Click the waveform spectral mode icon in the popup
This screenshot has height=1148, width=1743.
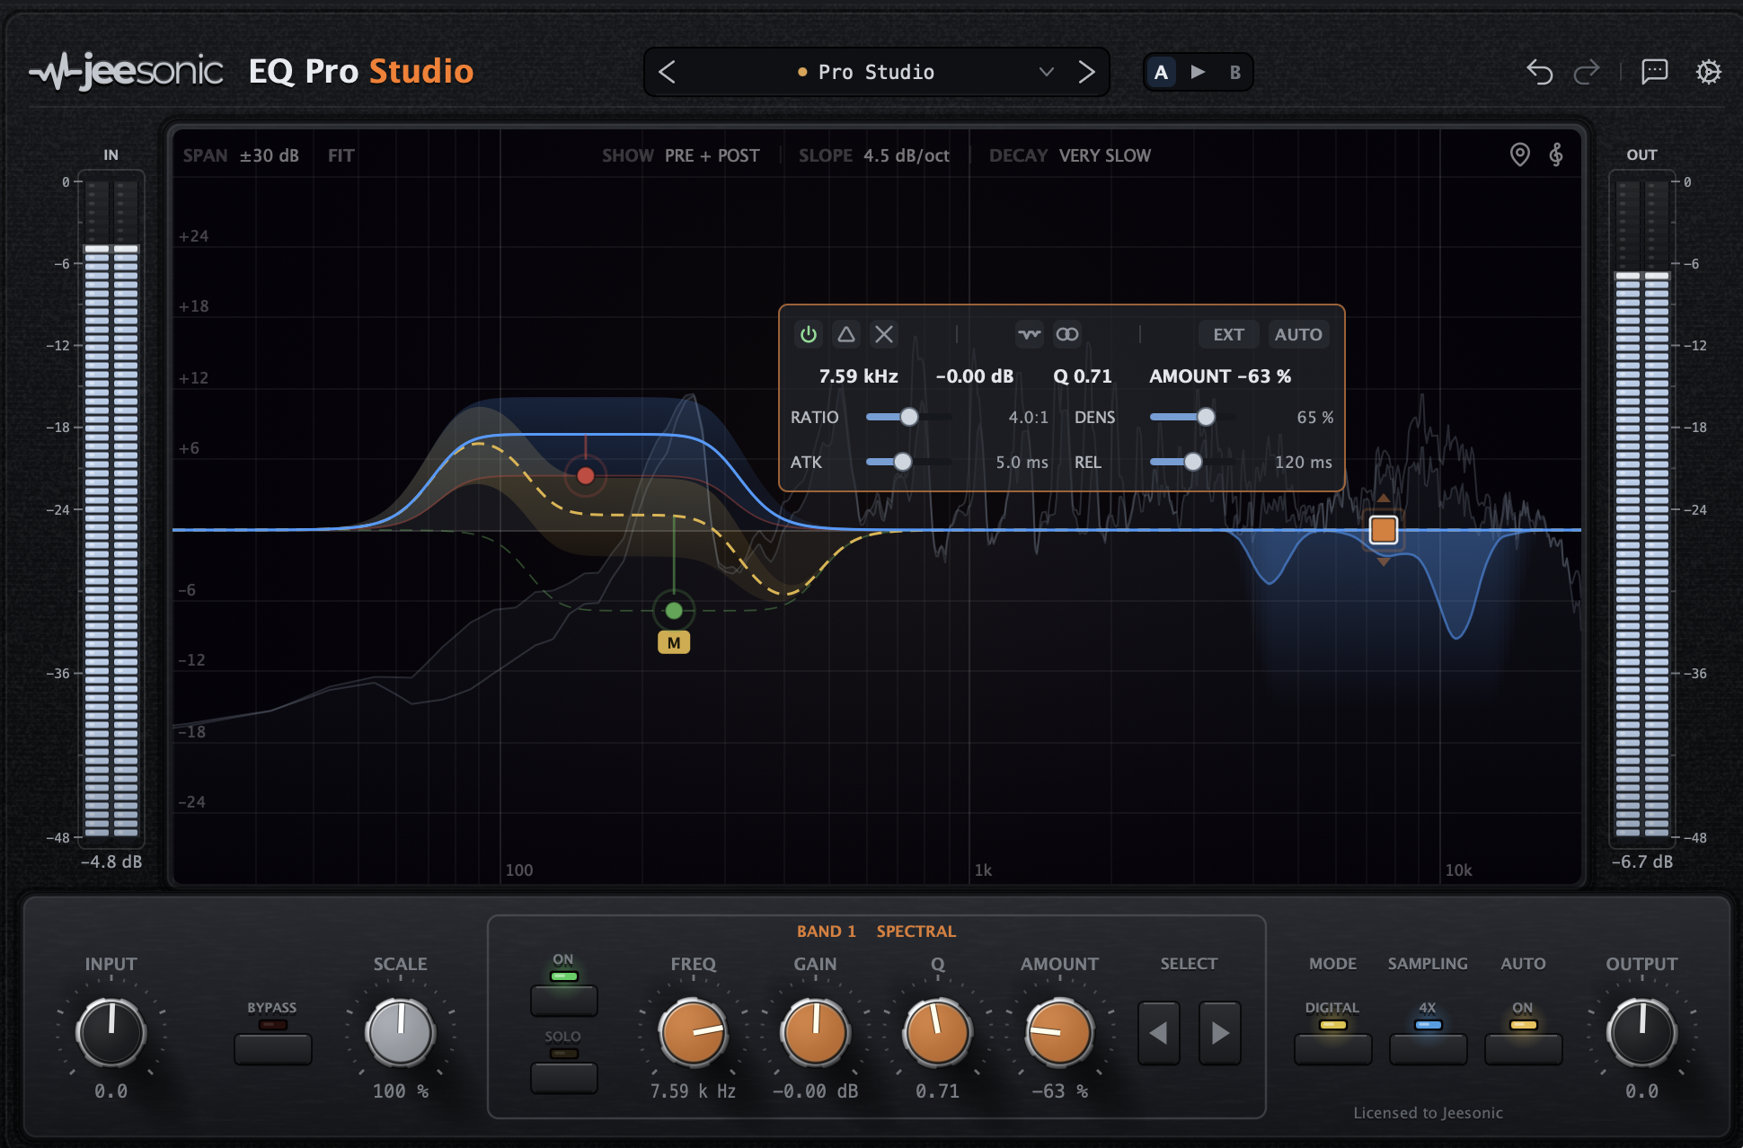1030,334
